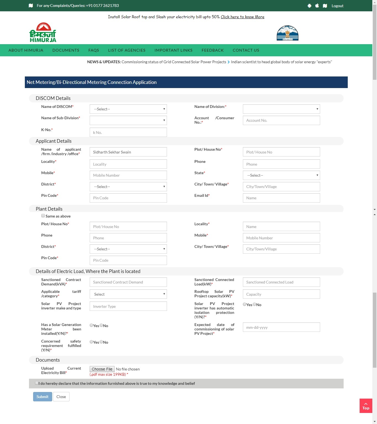Click the Email Id field
377x424 pixels.
(x=282, y=198)
